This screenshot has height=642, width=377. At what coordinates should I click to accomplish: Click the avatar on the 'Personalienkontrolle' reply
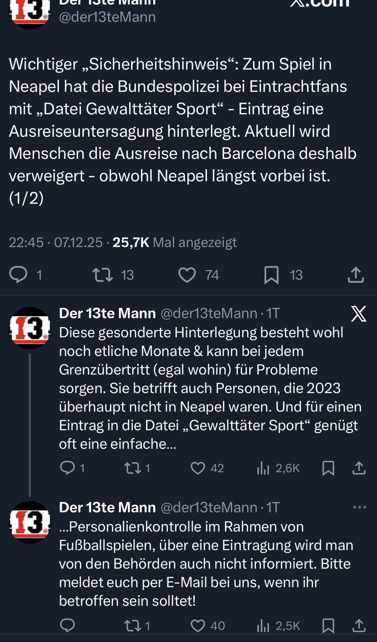tap(30, 522)
